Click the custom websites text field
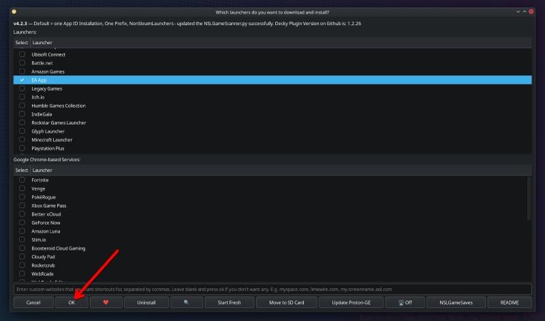Viewport: 545px width, 321px height. click(272, 289)
